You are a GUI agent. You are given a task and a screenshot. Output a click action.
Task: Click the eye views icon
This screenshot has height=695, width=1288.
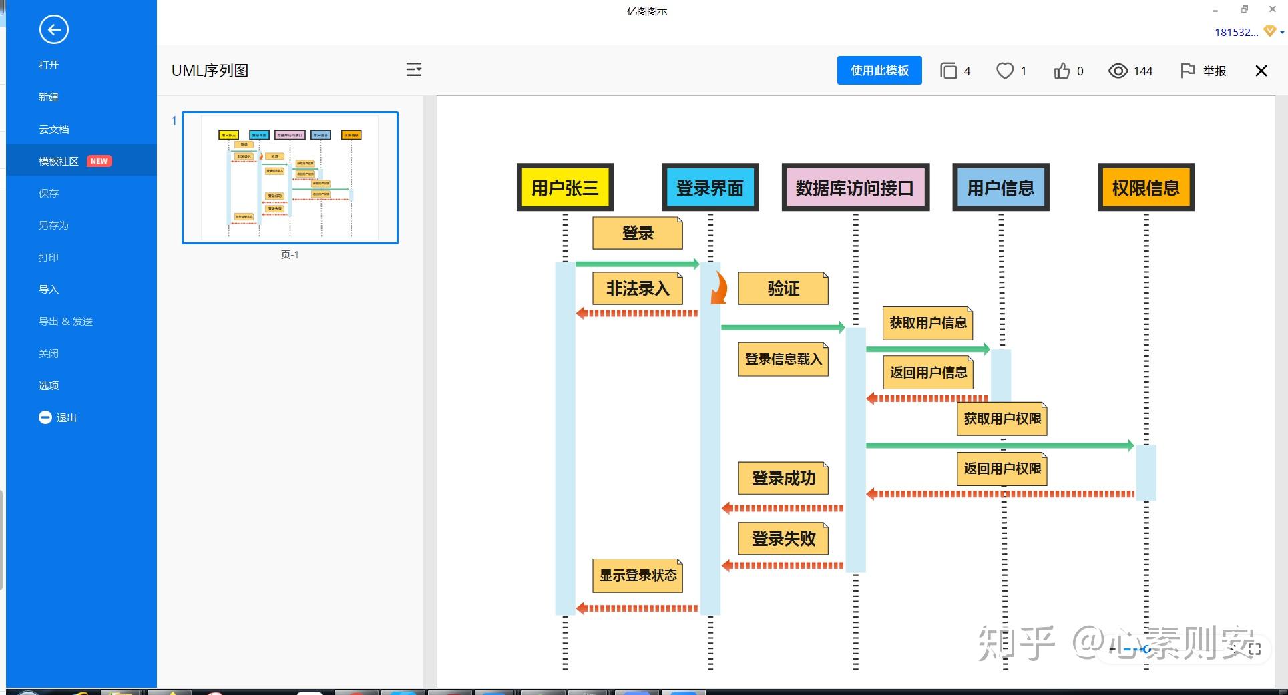(x=1118, y=71)
